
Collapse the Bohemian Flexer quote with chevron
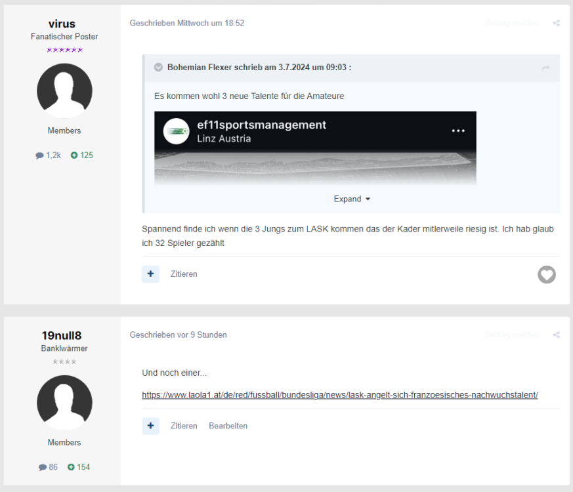[x=158, y=68]
